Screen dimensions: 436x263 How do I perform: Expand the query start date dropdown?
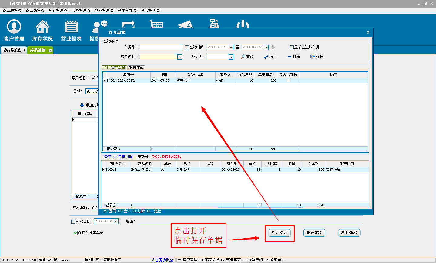pyautogui.click(x=231, y=47)
